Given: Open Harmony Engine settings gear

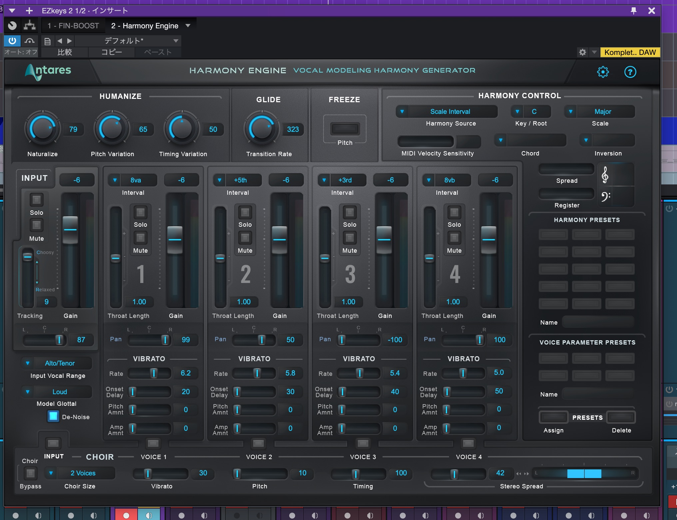Looking at the screenshot, I should coord(603,72).
